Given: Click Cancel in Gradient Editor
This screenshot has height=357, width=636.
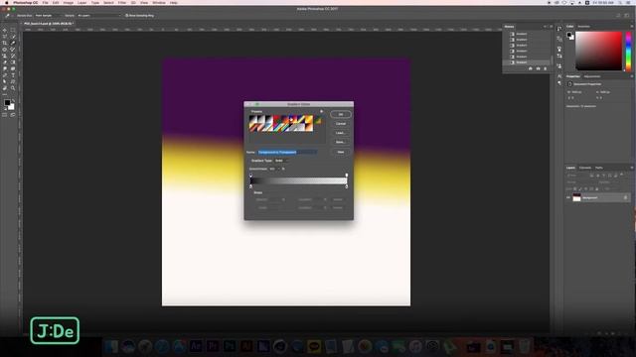Looking at the screenshot, I should click(341, 123).
